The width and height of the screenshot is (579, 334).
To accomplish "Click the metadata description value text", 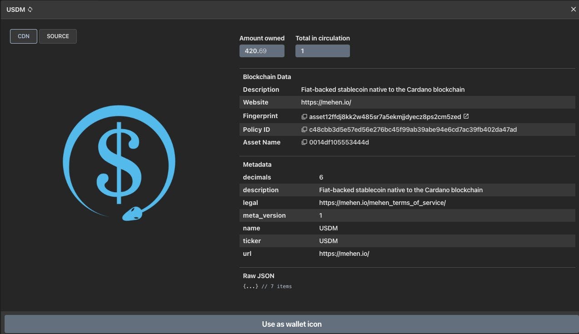I will tap(401, 190).
